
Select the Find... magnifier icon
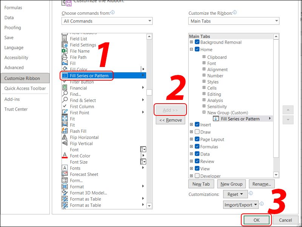coord(65,94)
